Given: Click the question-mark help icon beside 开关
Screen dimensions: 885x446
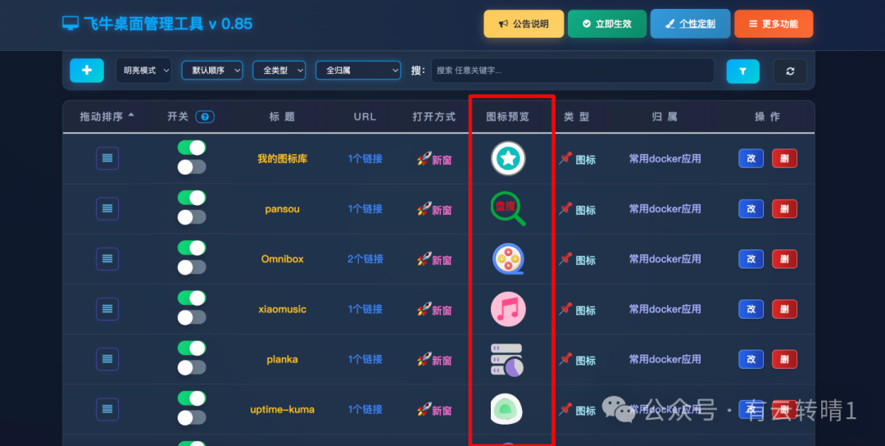Looking at the screenshot, I should coord(205,117).
